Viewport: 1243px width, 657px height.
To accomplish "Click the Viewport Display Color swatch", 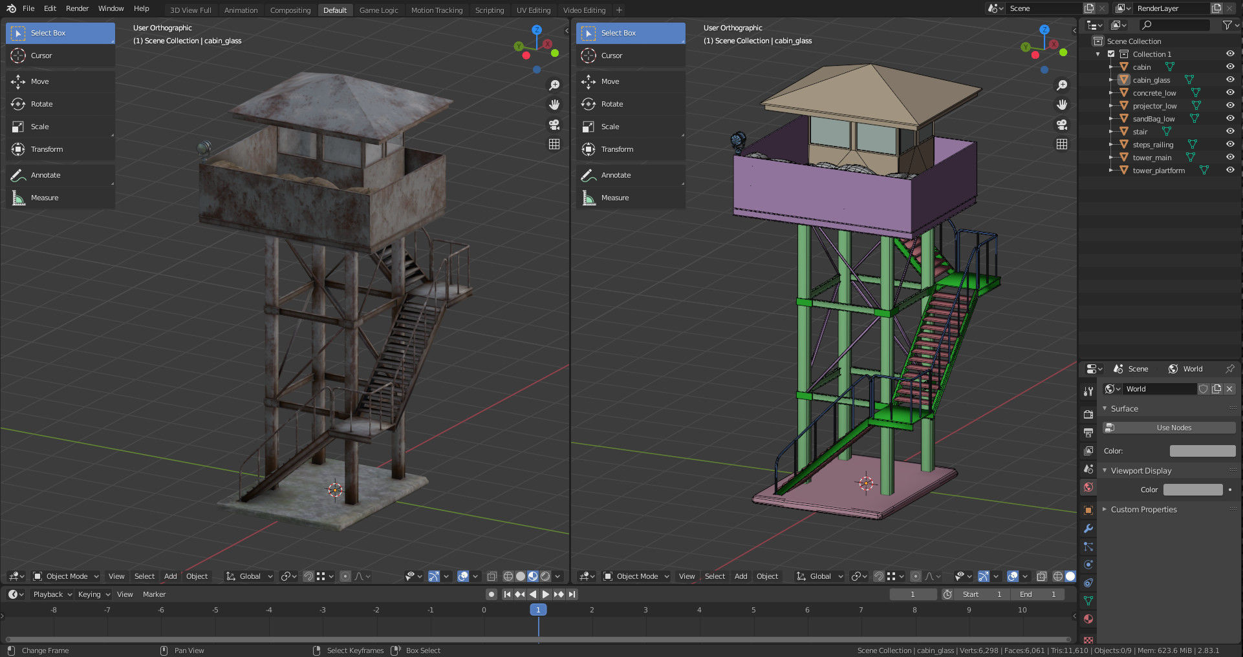I will pos(1193,490).
